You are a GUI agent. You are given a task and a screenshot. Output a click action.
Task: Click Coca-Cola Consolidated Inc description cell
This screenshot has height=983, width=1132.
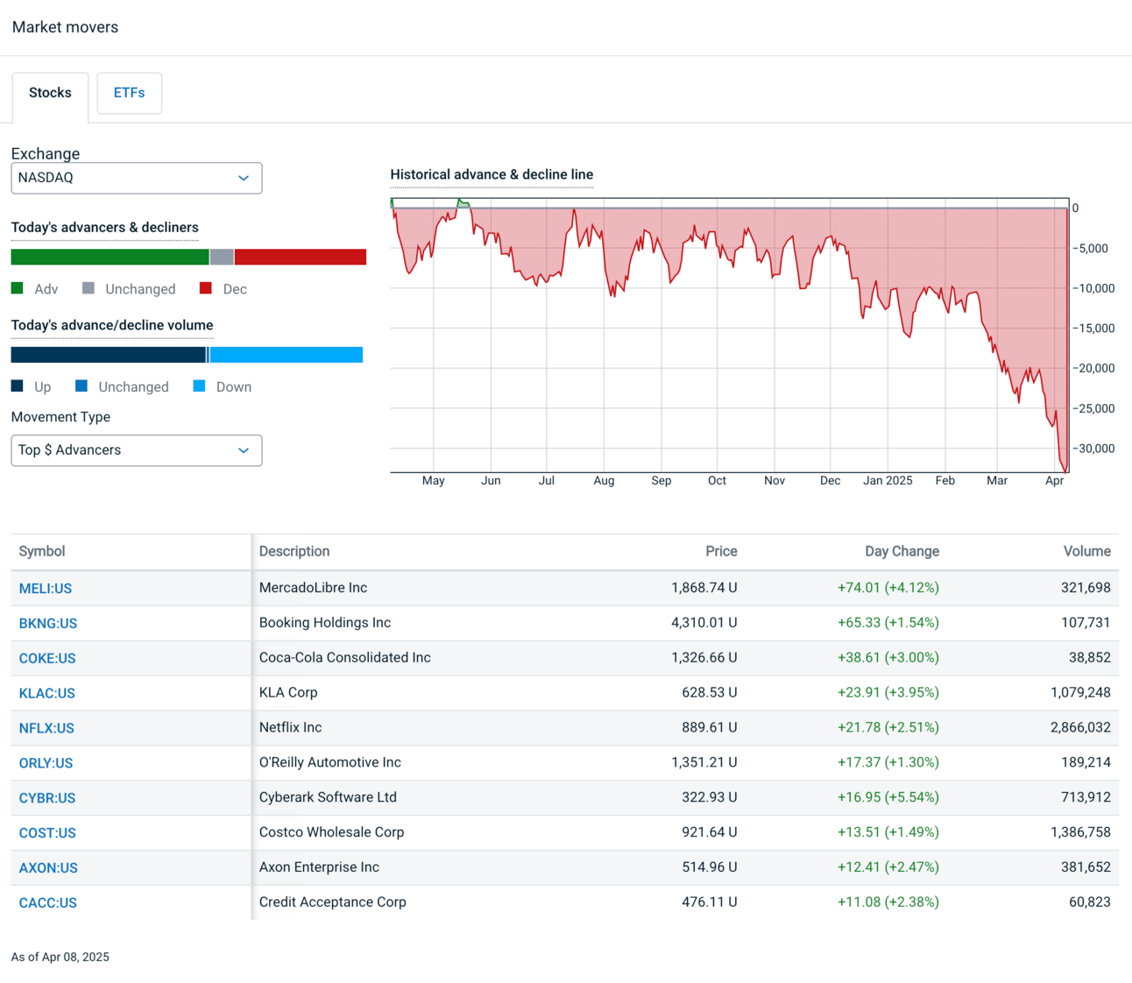pos(345,658)
